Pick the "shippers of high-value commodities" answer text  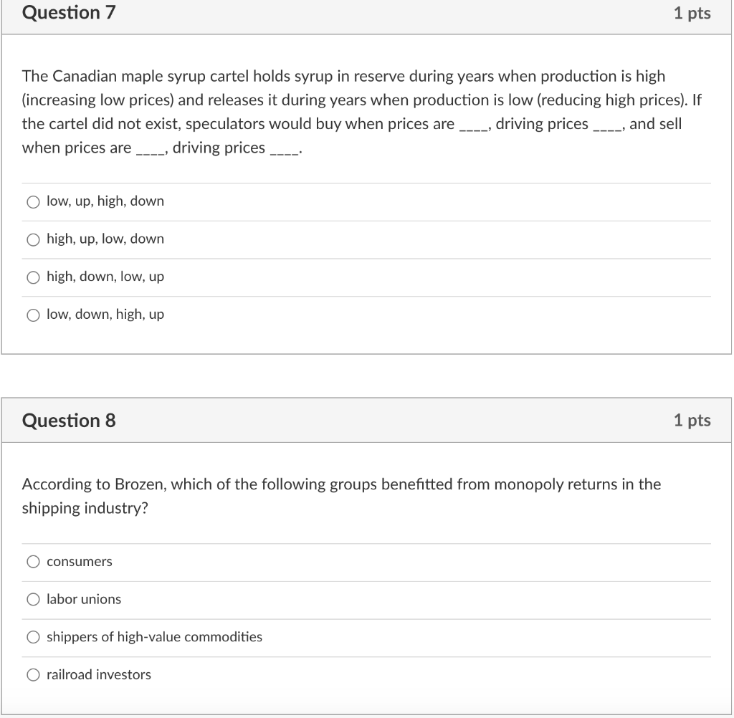coord(154,637)
